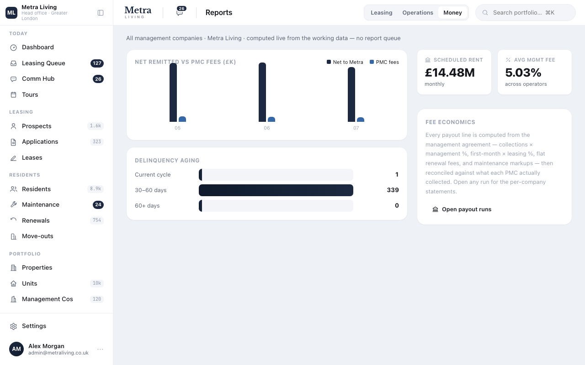Open the Dashboard clock icon
The width and height of the screenshot is (585, 365).
coord(13,47)
